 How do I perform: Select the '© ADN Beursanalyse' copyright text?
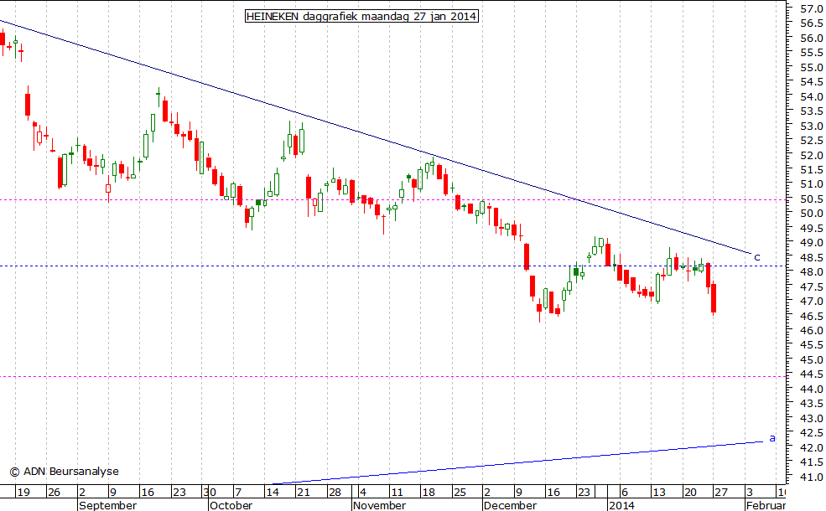(x=65, y=472)
